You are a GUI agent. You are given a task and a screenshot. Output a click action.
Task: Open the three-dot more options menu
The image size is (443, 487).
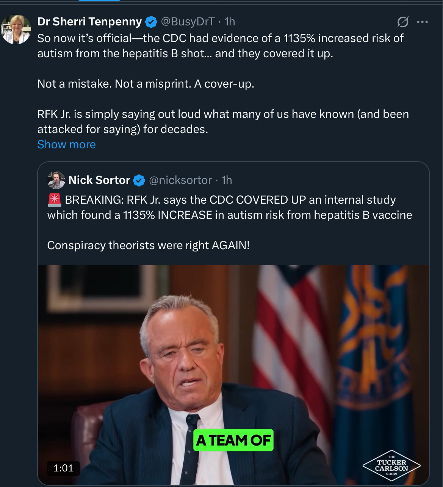pos(422,22)
